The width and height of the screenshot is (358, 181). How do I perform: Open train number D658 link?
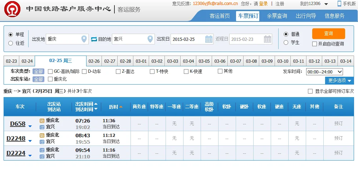pyautogui.click(x=18, y=124)
